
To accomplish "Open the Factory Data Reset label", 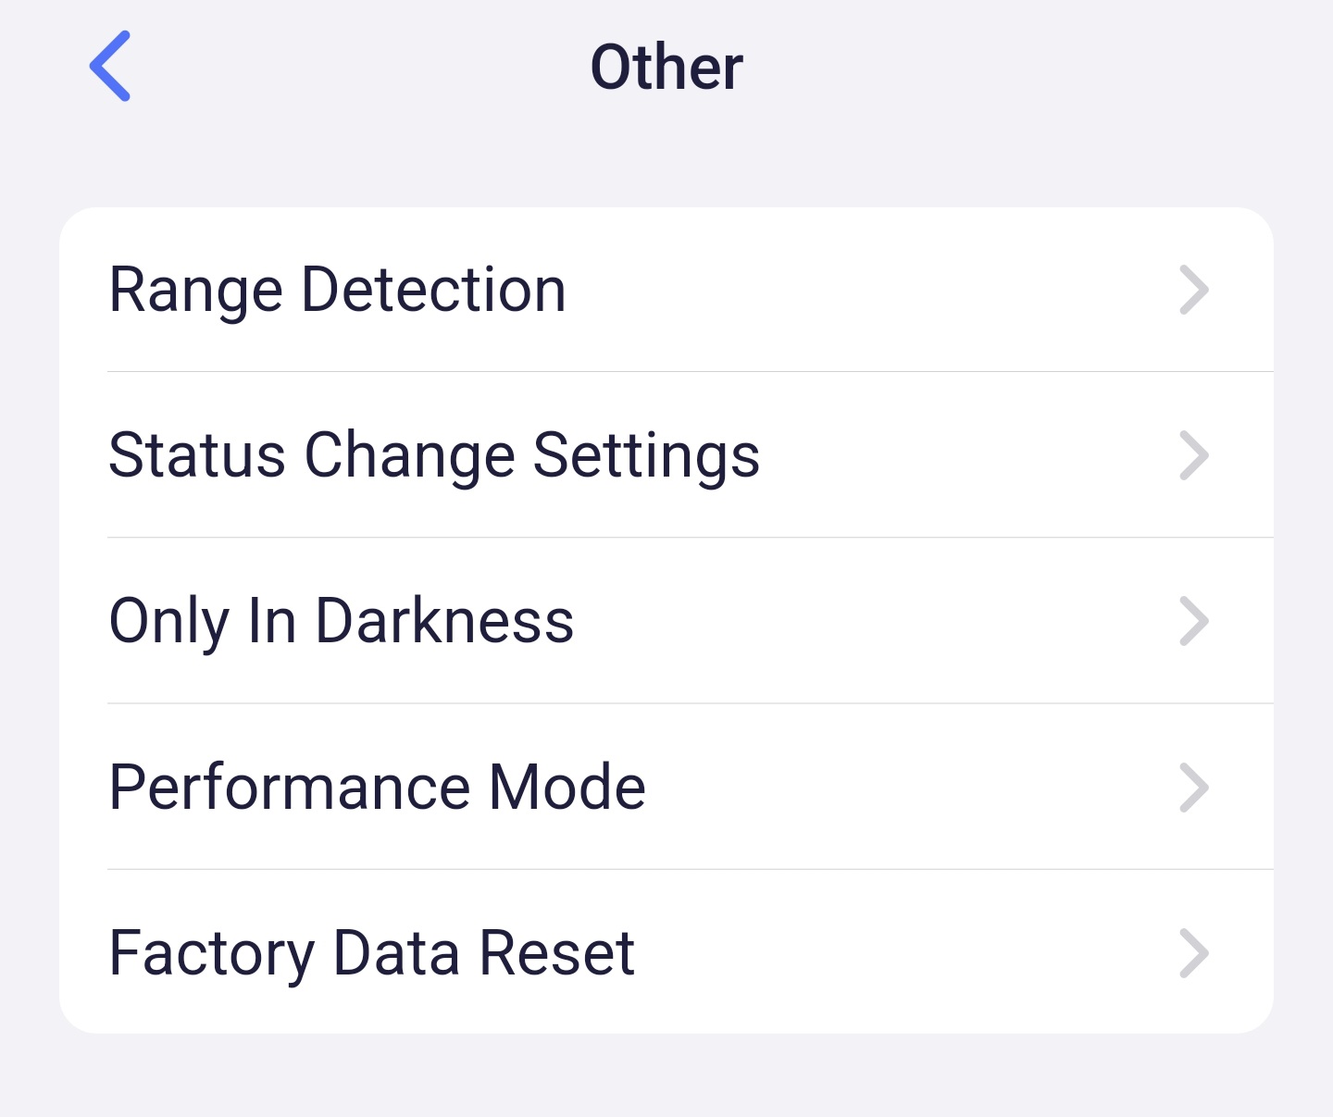I will (x=371, y=953).
